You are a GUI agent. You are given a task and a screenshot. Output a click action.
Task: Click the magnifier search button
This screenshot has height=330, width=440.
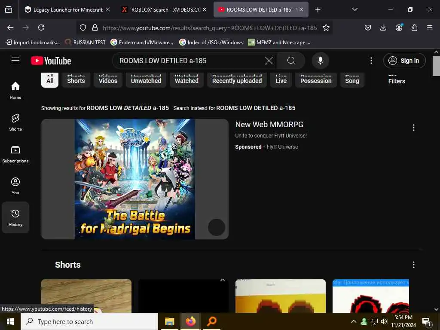291,61
